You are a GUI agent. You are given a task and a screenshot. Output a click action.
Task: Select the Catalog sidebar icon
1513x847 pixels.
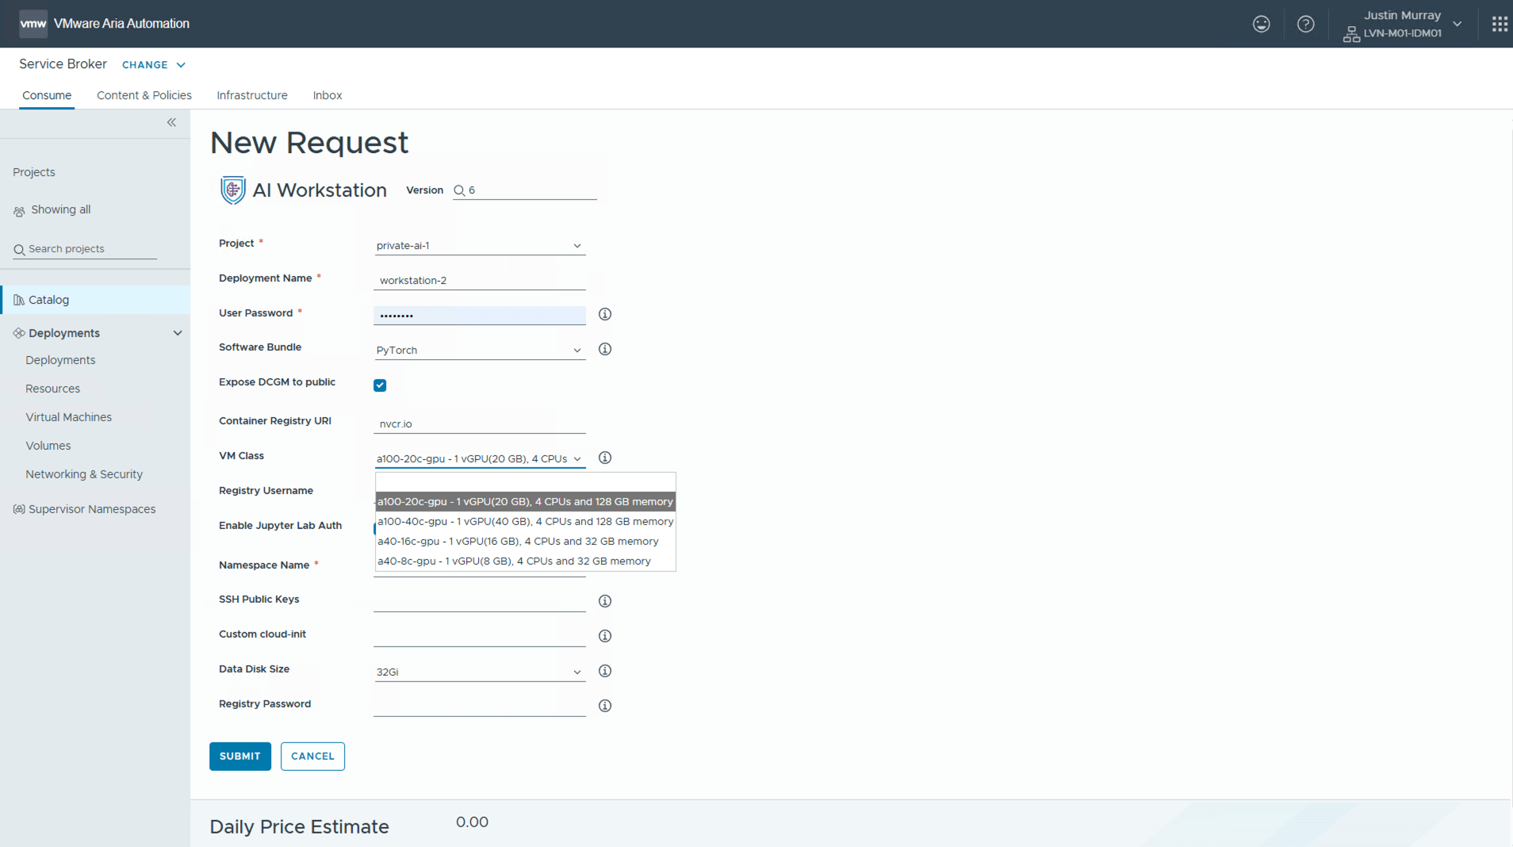19,299
